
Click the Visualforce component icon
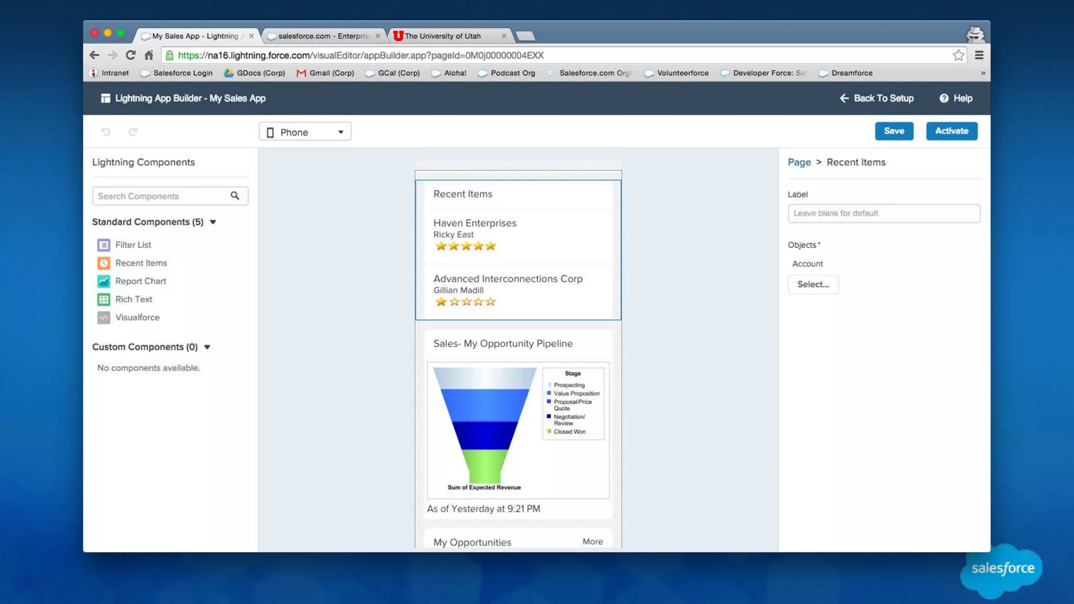coord(103,318)
